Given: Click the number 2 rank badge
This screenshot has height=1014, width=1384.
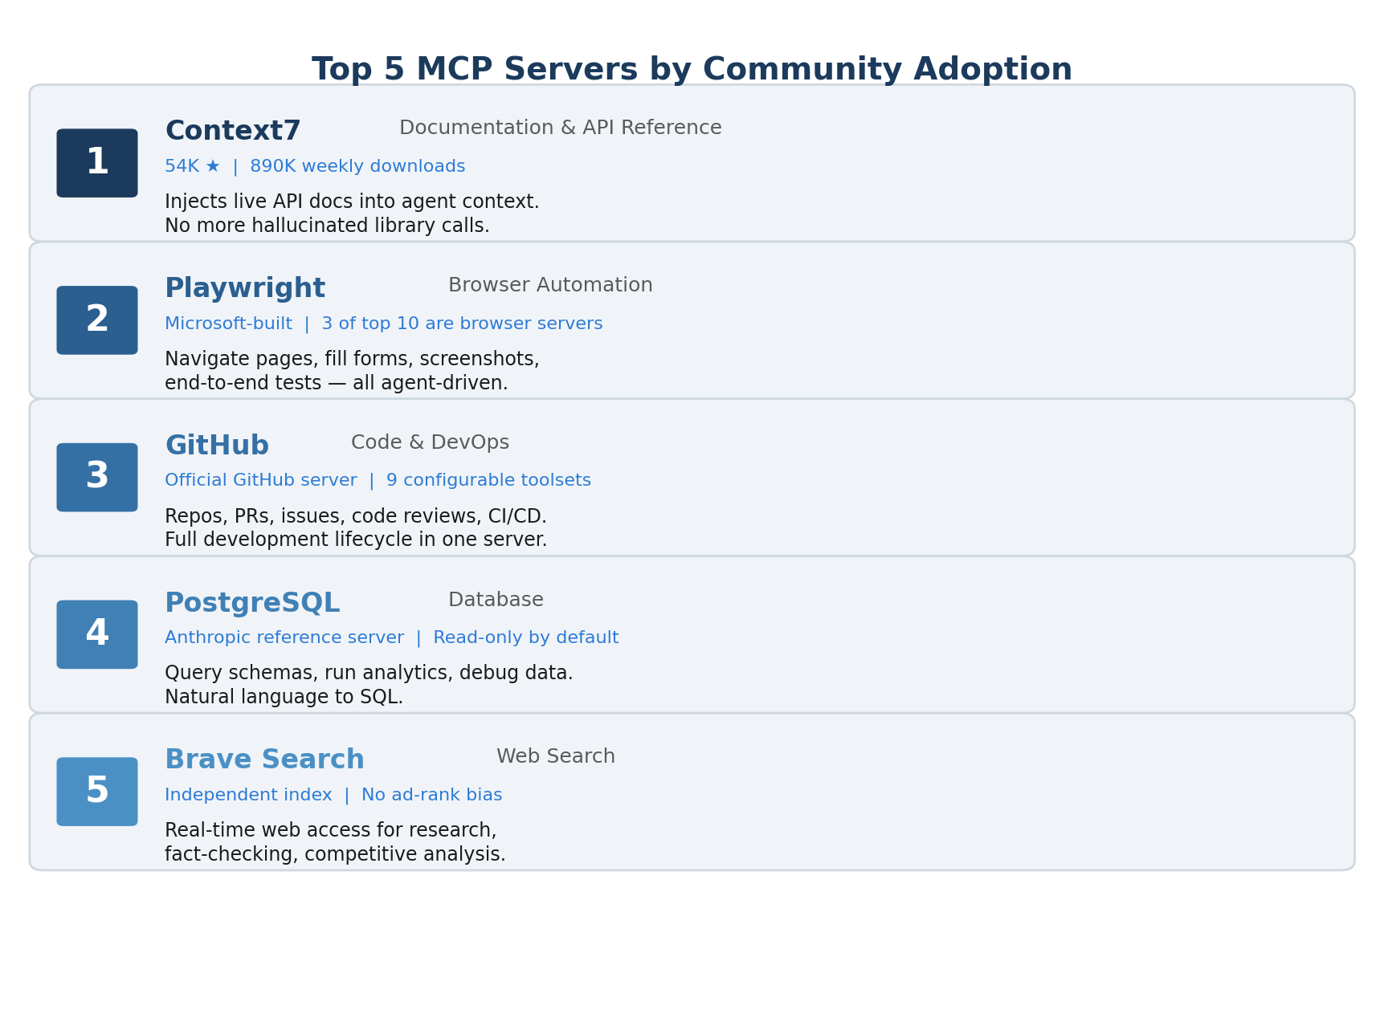Looking at the screenshot, I should (x=97, y=320).
